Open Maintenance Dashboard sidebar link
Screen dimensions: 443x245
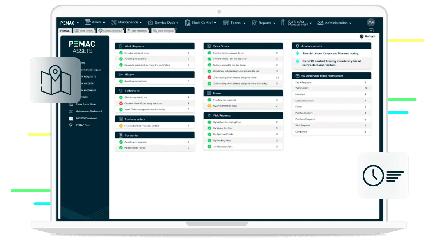[x=89, y=112]
